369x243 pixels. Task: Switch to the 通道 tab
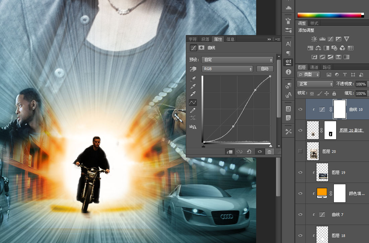314,67
